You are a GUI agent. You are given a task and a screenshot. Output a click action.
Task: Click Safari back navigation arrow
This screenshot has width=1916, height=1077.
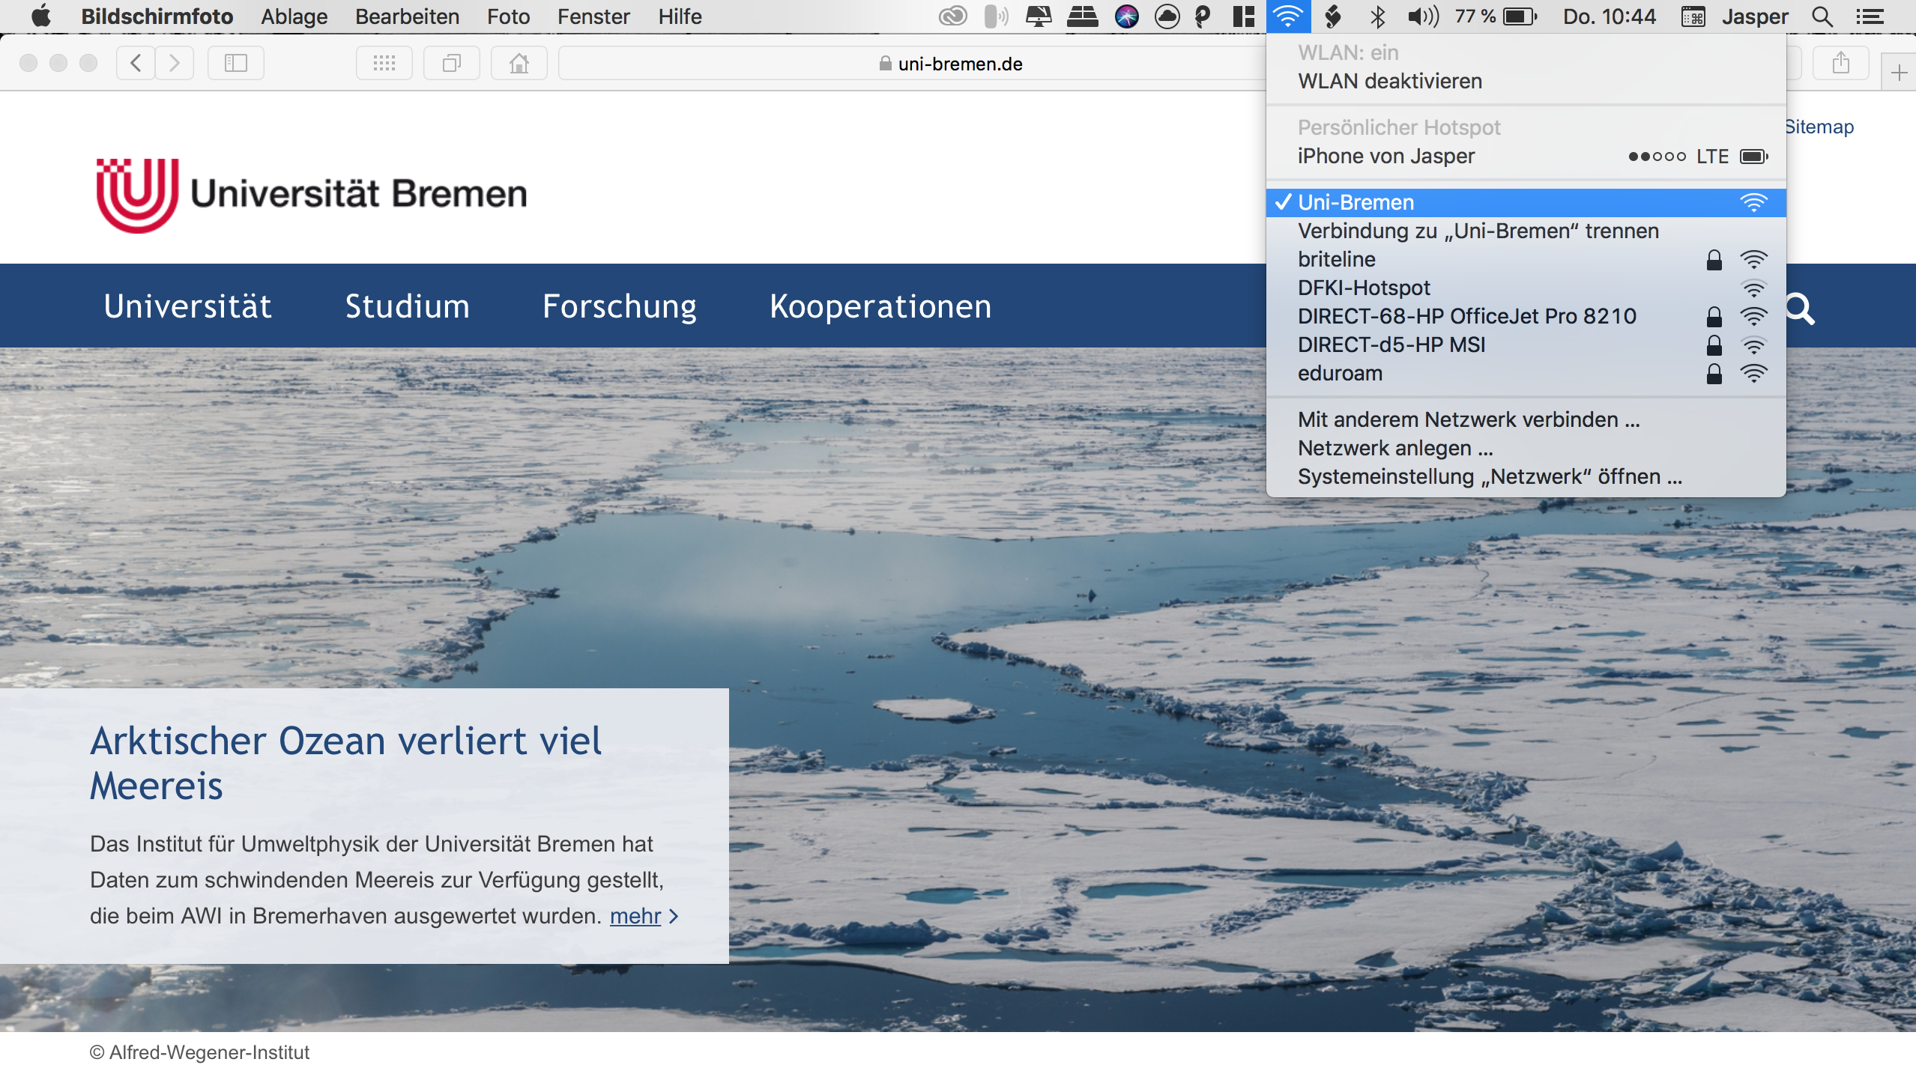click(136, 63)
